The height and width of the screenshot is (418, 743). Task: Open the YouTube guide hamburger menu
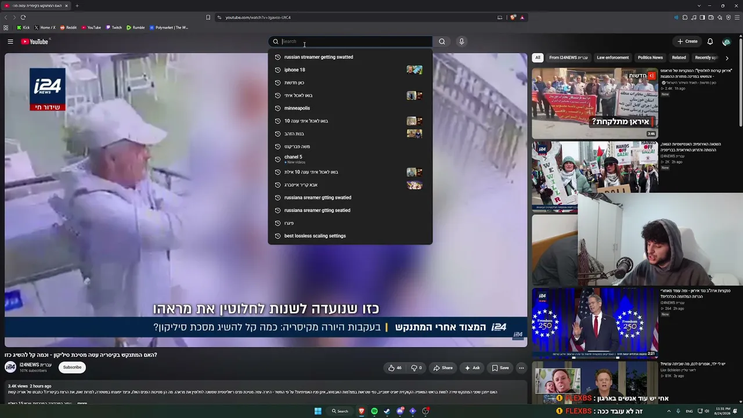pyautogui.click(x=10, y=41)
